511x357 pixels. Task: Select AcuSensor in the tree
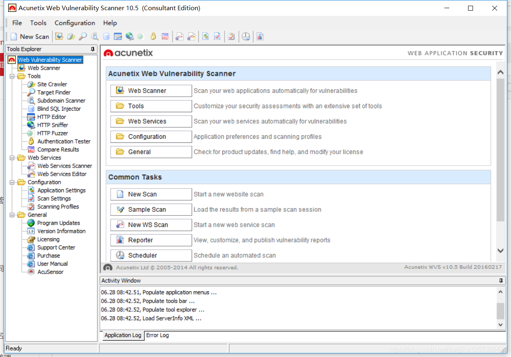50,272
